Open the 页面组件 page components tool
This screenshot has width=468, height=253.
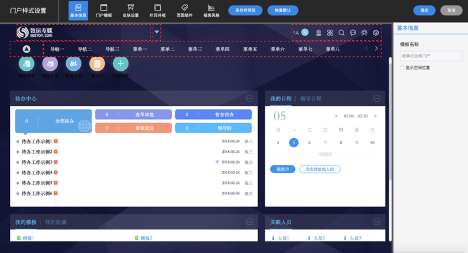click(x=184, y=10)
